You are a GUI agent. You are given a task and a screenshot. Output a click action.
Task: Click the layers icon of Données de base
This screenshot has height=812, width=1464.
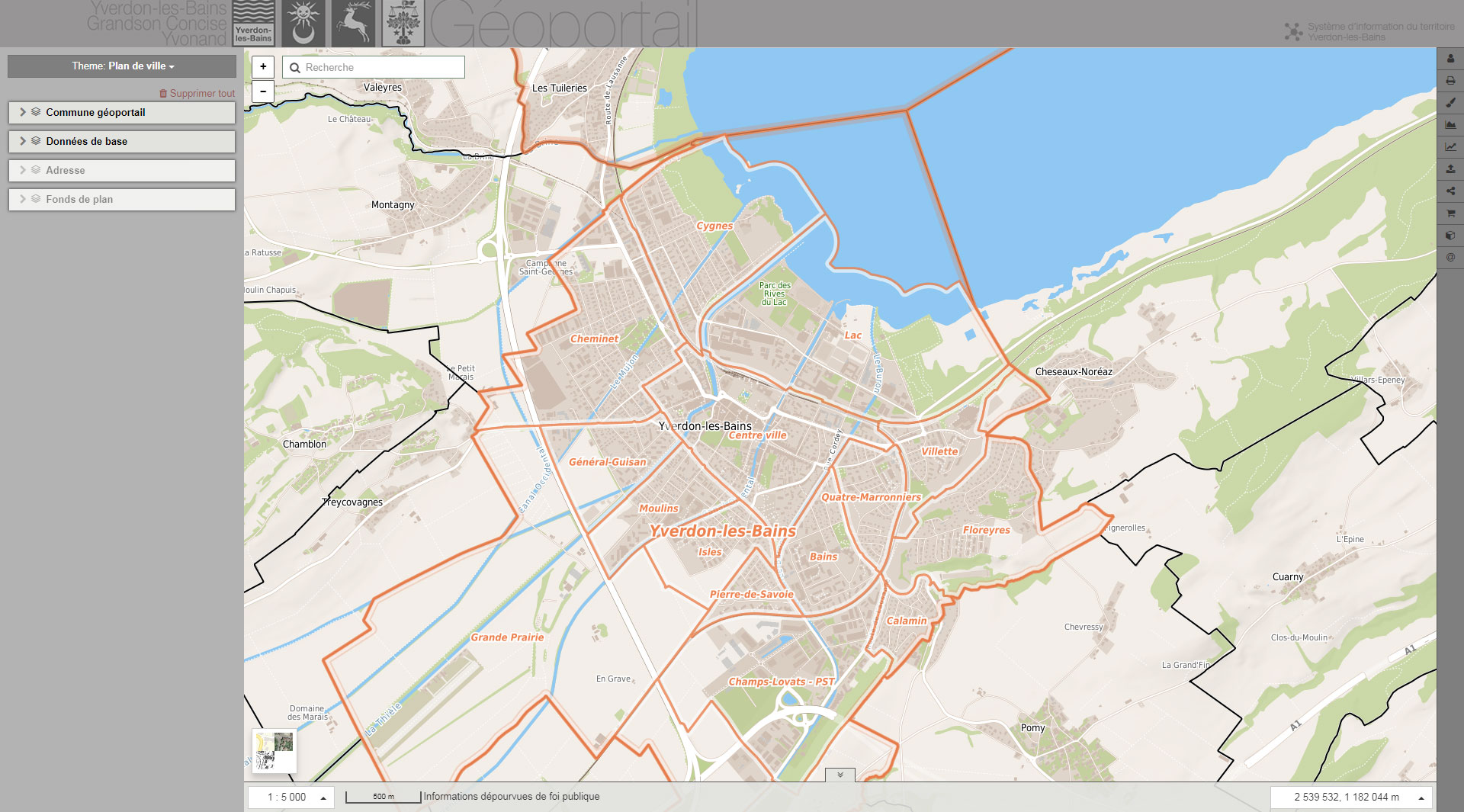tap(36, 141)
